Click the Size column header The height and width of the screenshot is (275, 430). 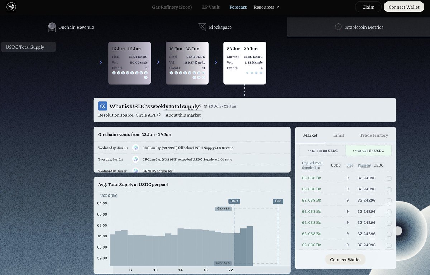coord(350,165)
